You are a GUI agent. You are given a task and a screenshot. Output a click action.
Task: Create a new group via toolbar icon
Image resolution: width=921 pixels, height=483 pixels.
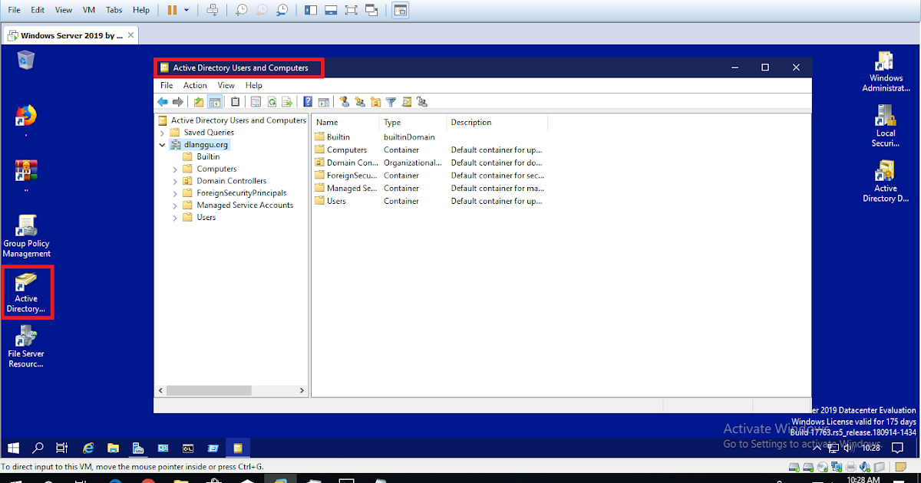point(359,102)
